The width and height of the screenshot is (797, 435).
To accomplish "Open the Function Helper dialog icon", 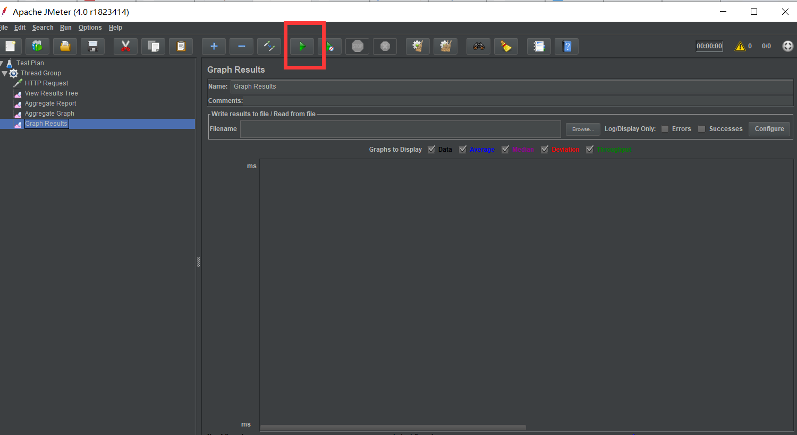I will [x=539, y=46].
